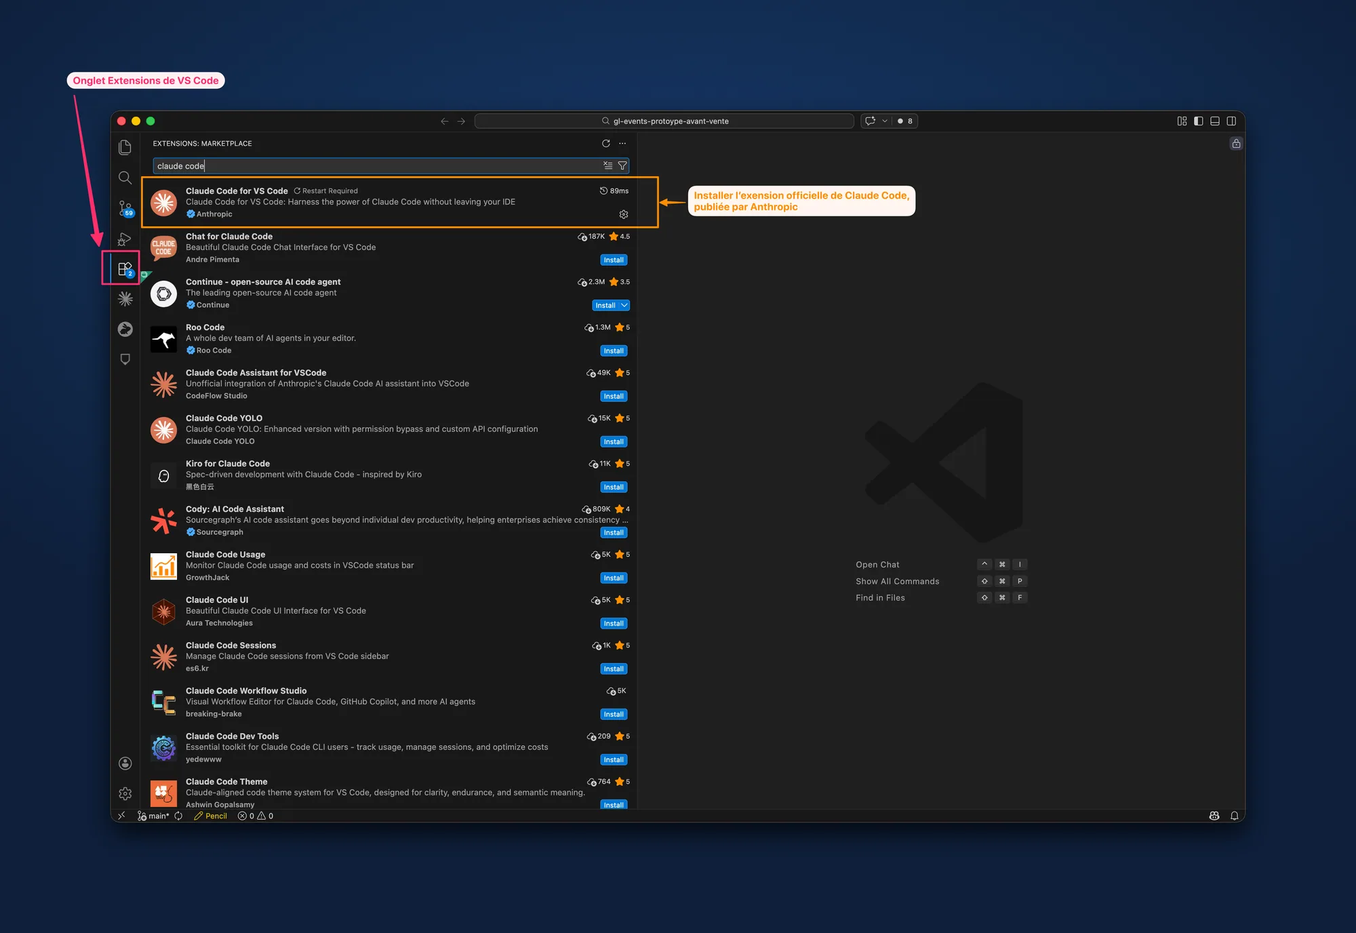Install the Claude Code YOLO extension
The height and width of the screenshot is (933, 1356).
614,441
